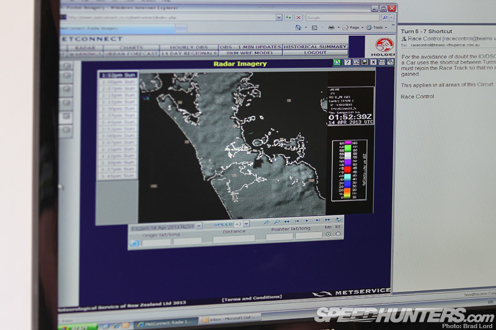496x330 pixels.
Task: Open the Terms and Conditions link
Action: pos(252,298)
